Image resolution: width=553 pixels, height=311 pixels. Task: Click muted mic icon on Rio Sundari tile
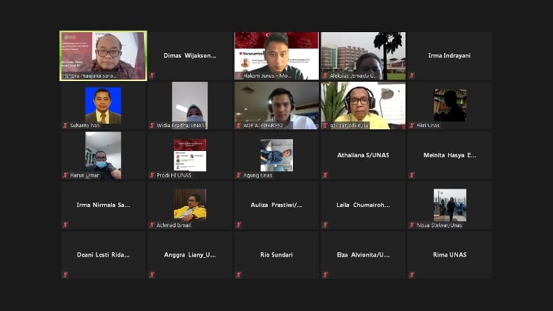tap(239, 275)
